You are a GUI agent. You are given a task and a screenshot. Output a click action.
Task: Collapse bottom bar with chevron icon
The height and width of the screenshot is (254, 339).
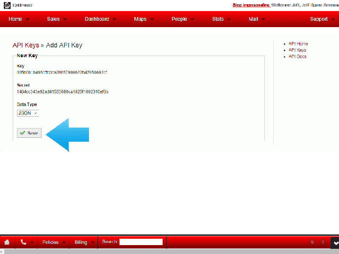point(335,243)
